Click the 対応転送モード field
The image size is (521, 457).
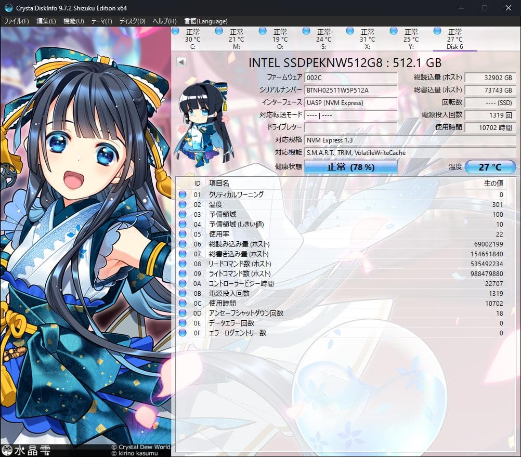pyautogui.click(x=351, y=115)
